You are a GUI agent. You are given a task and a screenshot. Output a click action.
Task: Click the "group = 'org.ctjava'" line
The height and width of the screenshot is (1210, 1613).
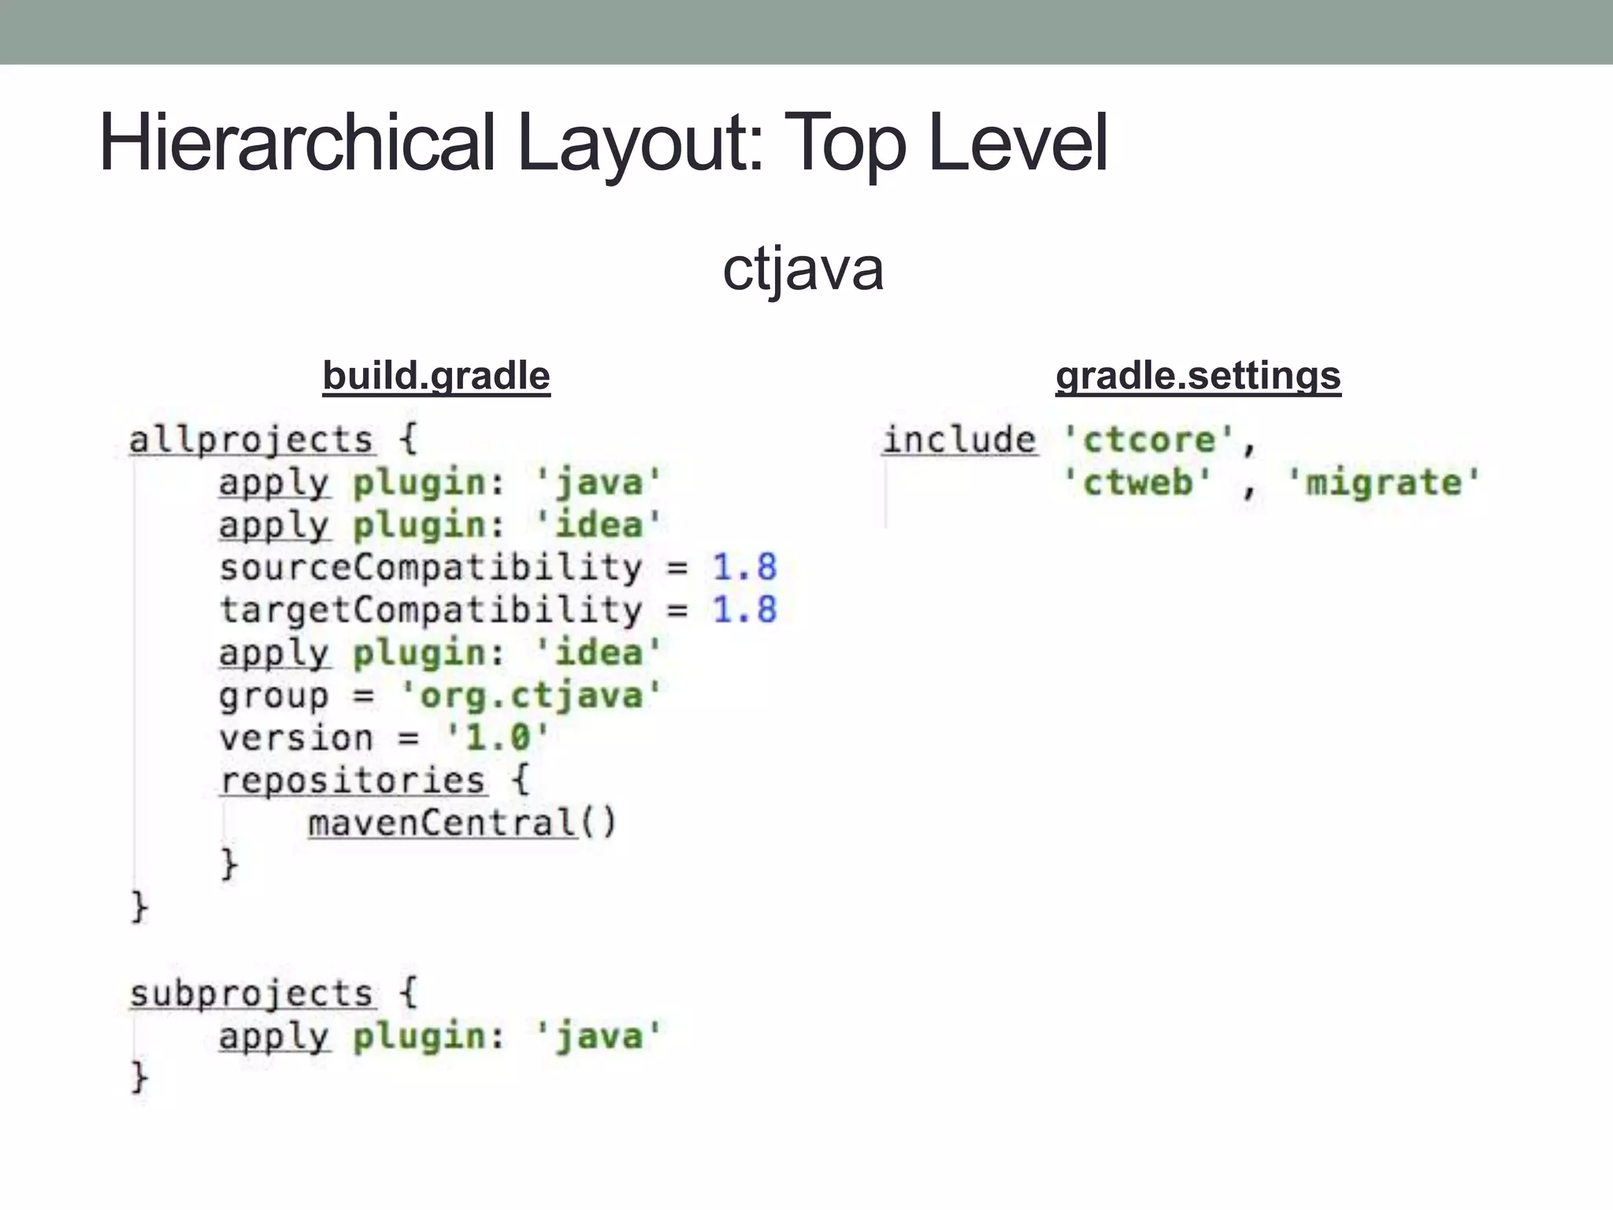pos(440,695)
